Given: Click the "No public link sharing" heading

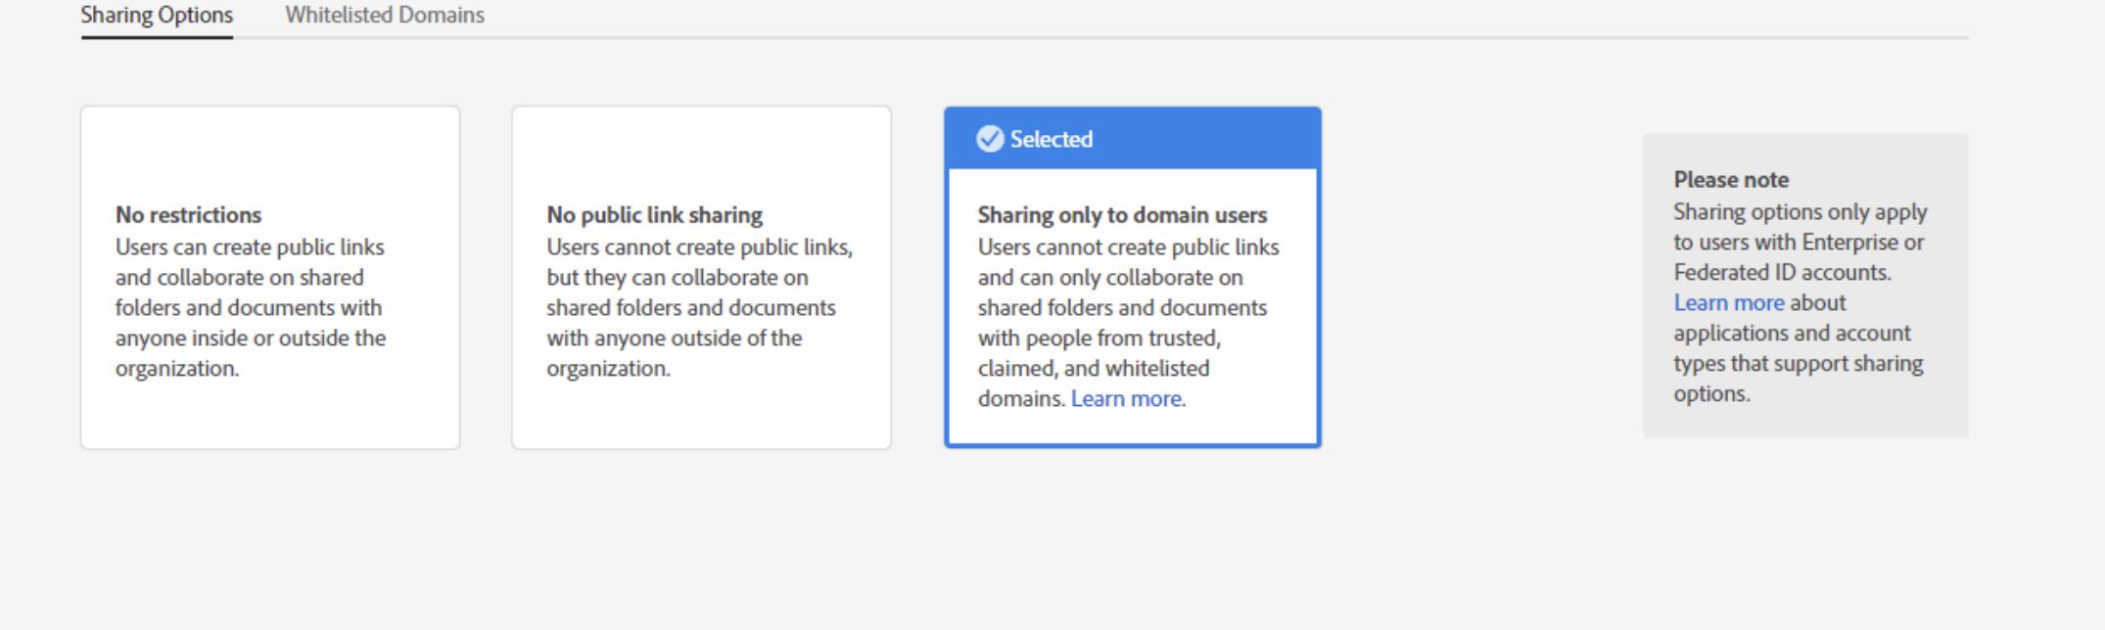Looking at the screenshot, I should (654, 215).
